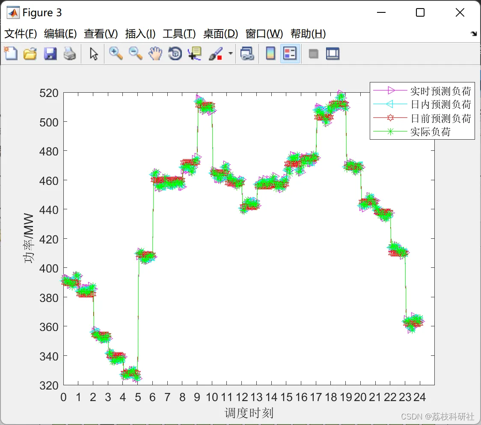Toggle the Insert Legend toolbar button

pyautogui.click(x=290, y=53)
